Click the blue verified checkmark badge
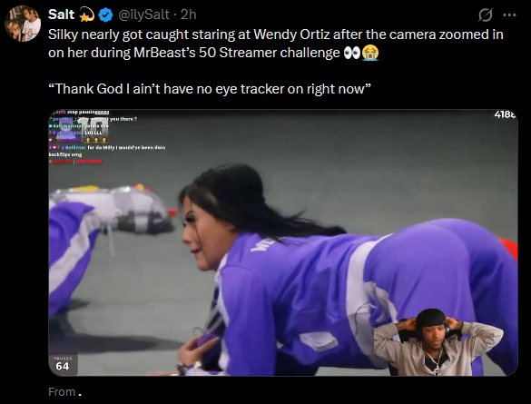 click(x=105, y=15)
